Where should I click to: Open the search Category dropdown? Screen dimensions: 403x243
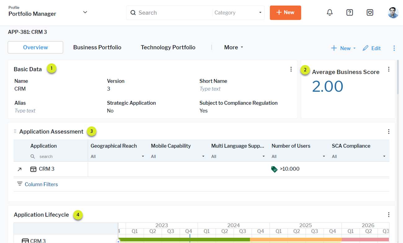click(x=238, y=13)
